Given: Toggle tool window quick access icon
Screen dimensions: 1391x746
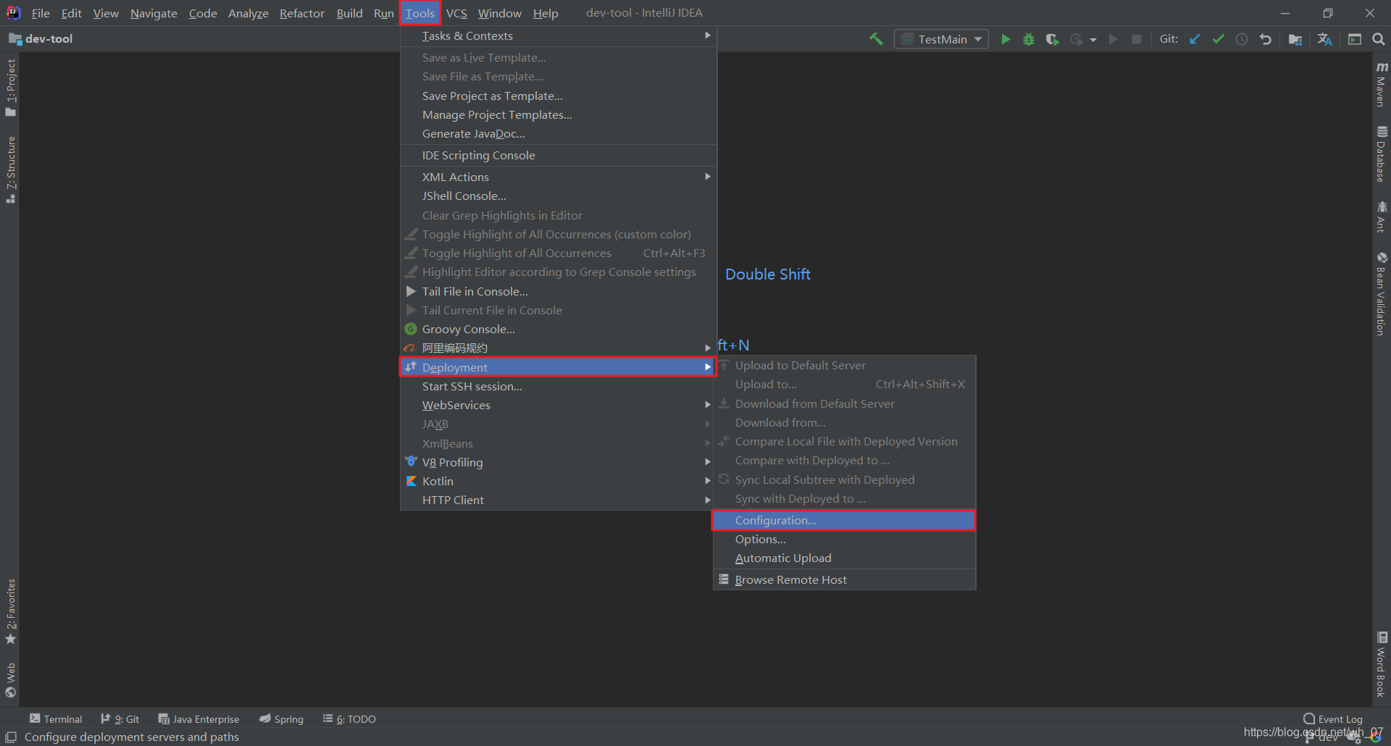Looking at the screenshot, I should [x=11, y=737].
